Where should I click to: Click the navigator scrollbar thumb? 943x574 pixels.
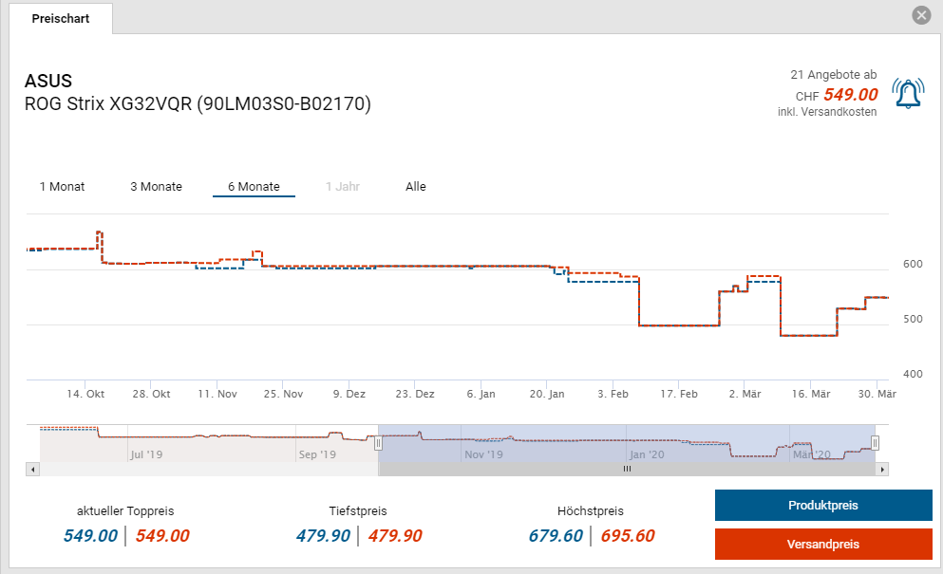coord(627,469)
